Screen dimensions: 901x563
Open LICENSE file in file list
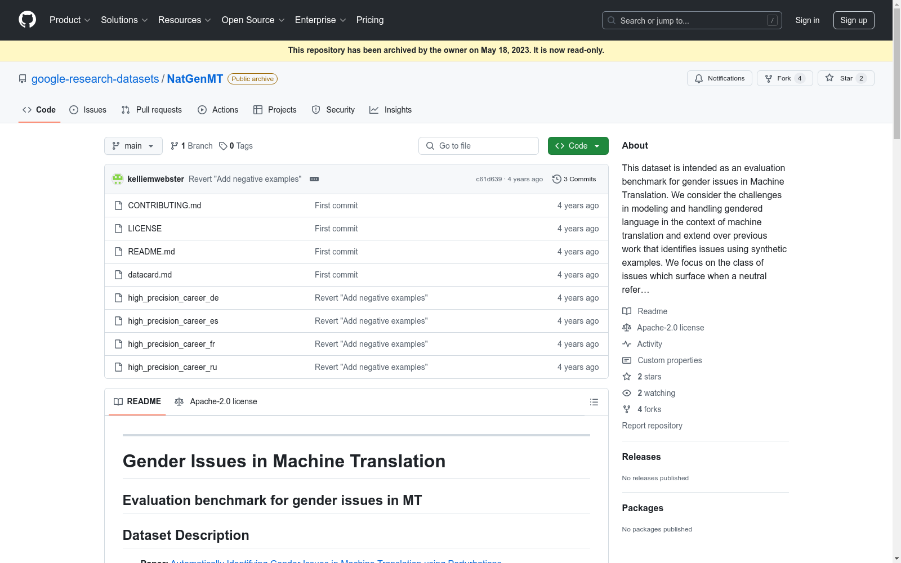click(145, 229)
